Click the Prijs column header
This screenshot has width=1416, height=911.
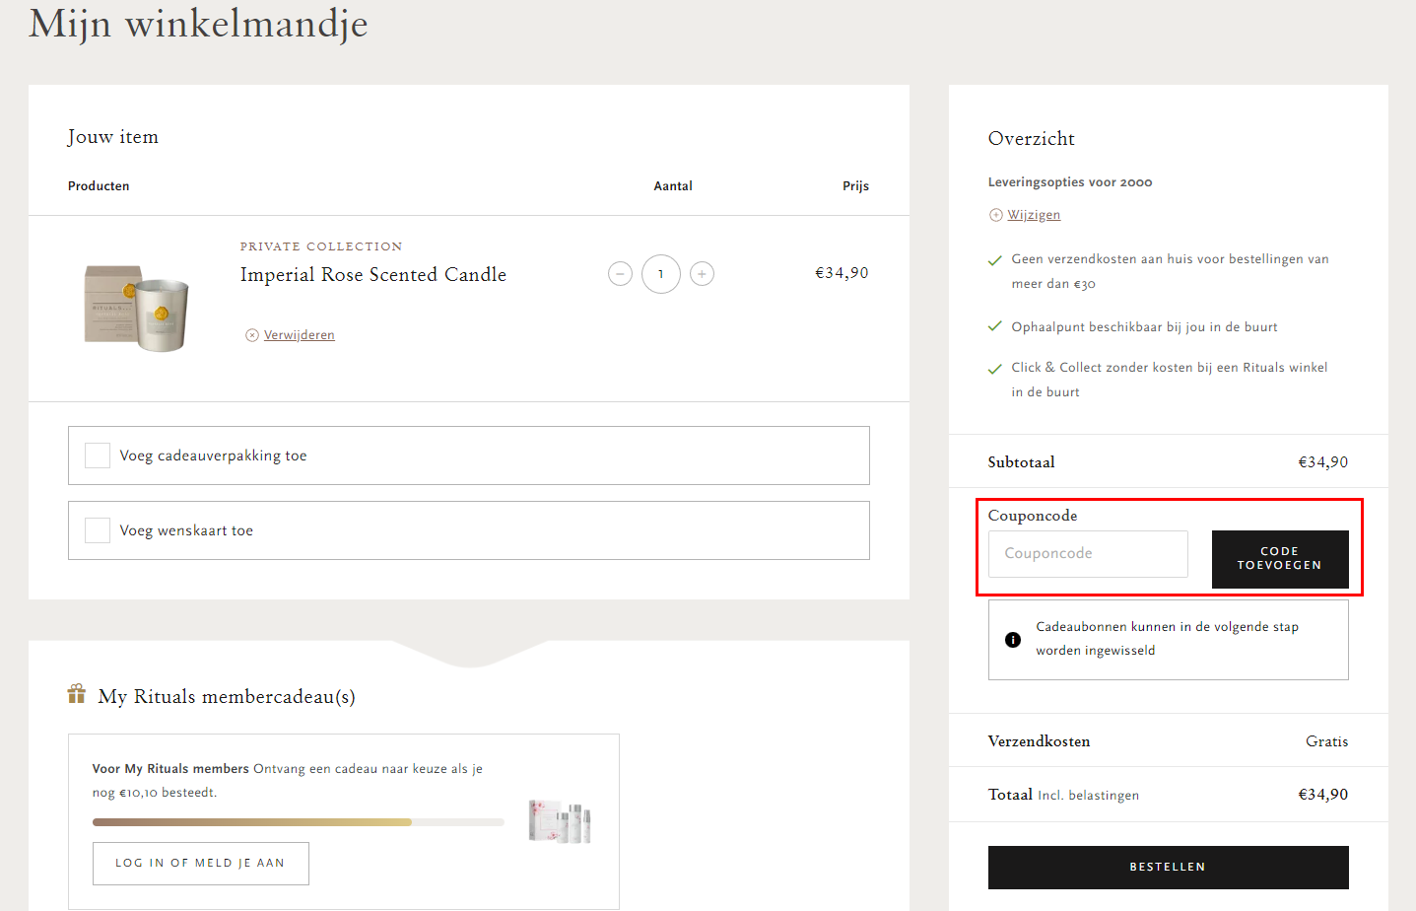[855, 186]
